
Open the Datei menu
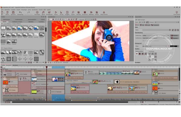point(2,10)
